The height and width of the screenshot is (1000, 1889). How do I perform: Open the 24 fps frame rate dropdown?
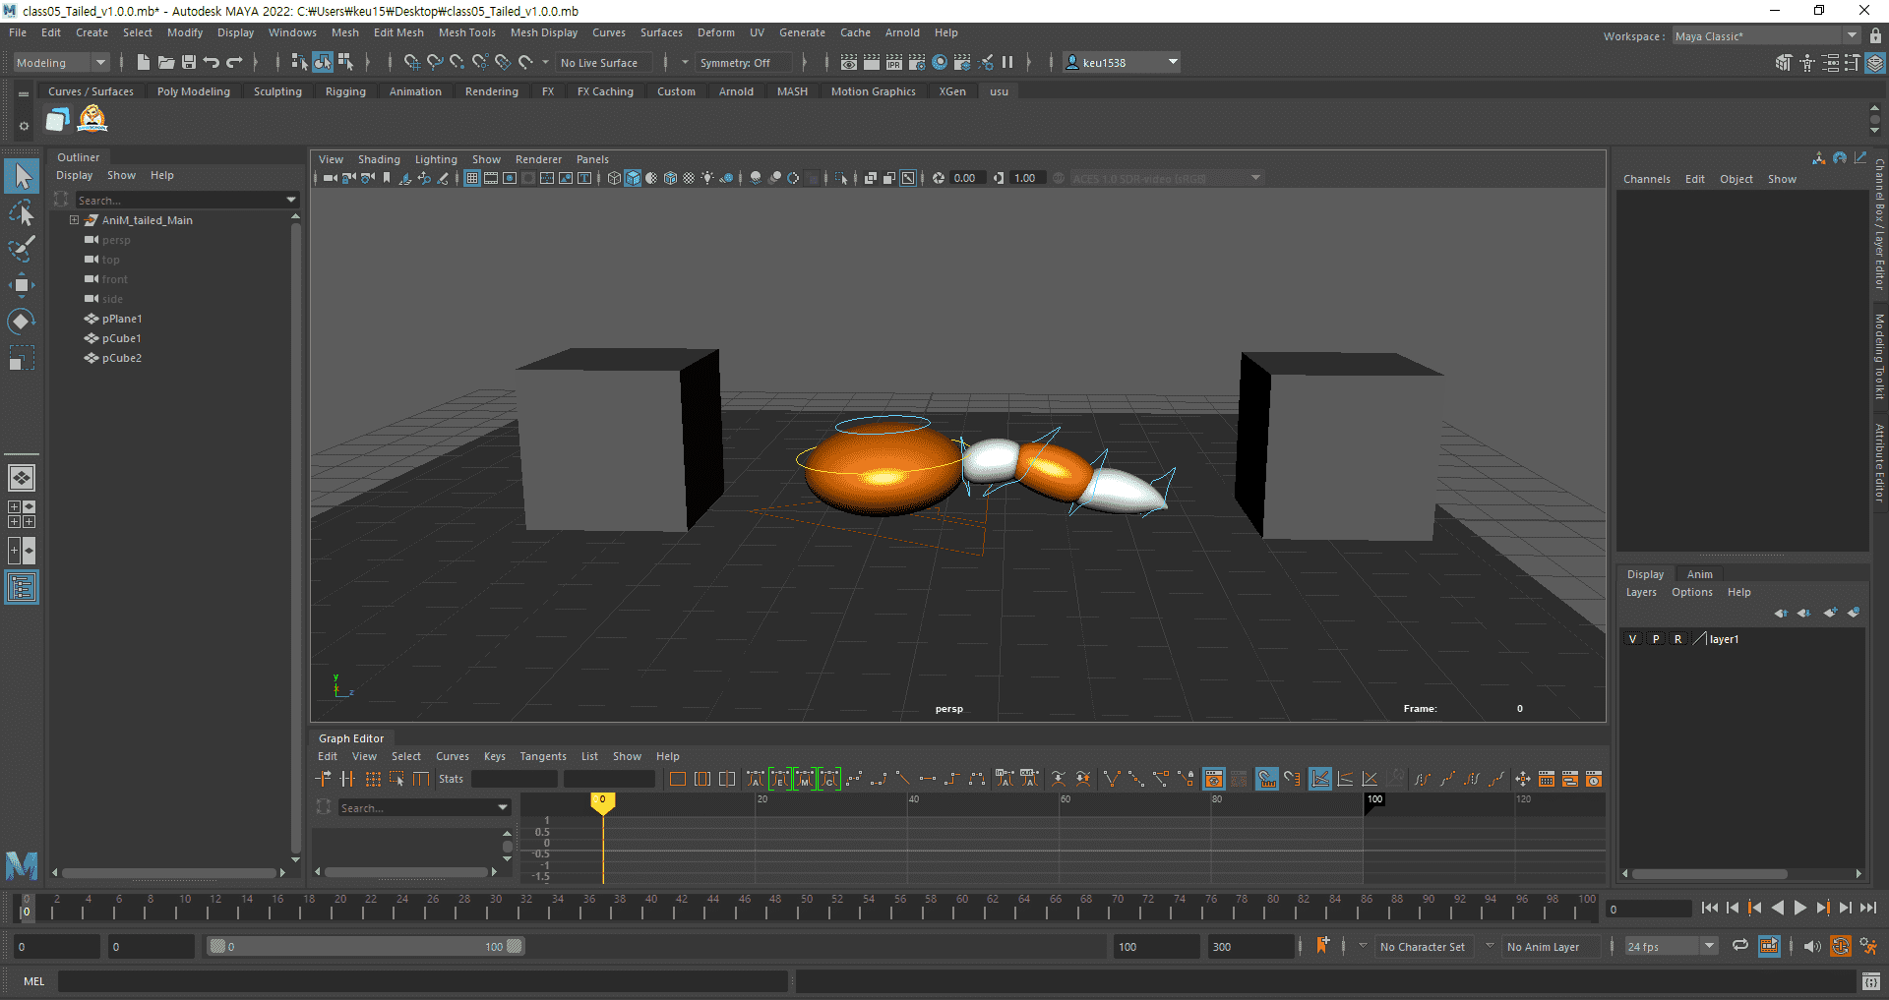coord(1670,947)
